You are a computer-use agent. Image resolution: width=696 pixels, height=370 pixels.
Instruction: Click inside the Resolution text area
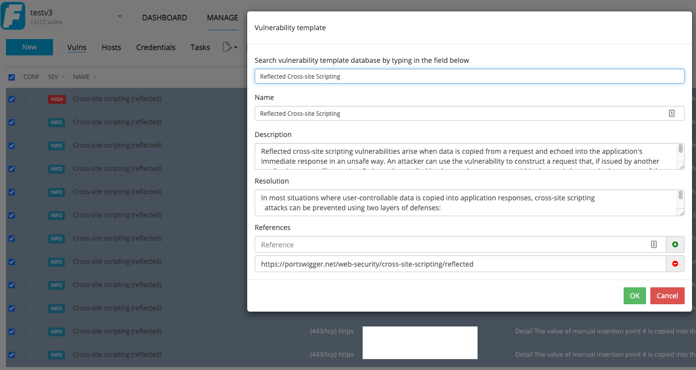466,203
